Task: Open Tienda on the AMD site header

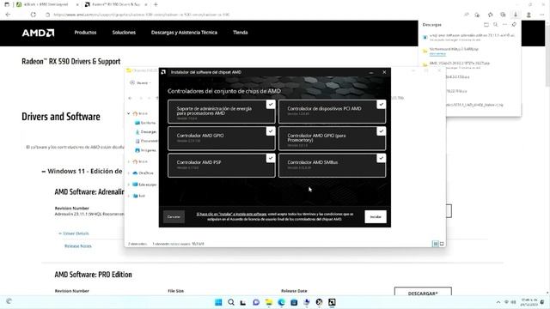Action: pos(241,33)
